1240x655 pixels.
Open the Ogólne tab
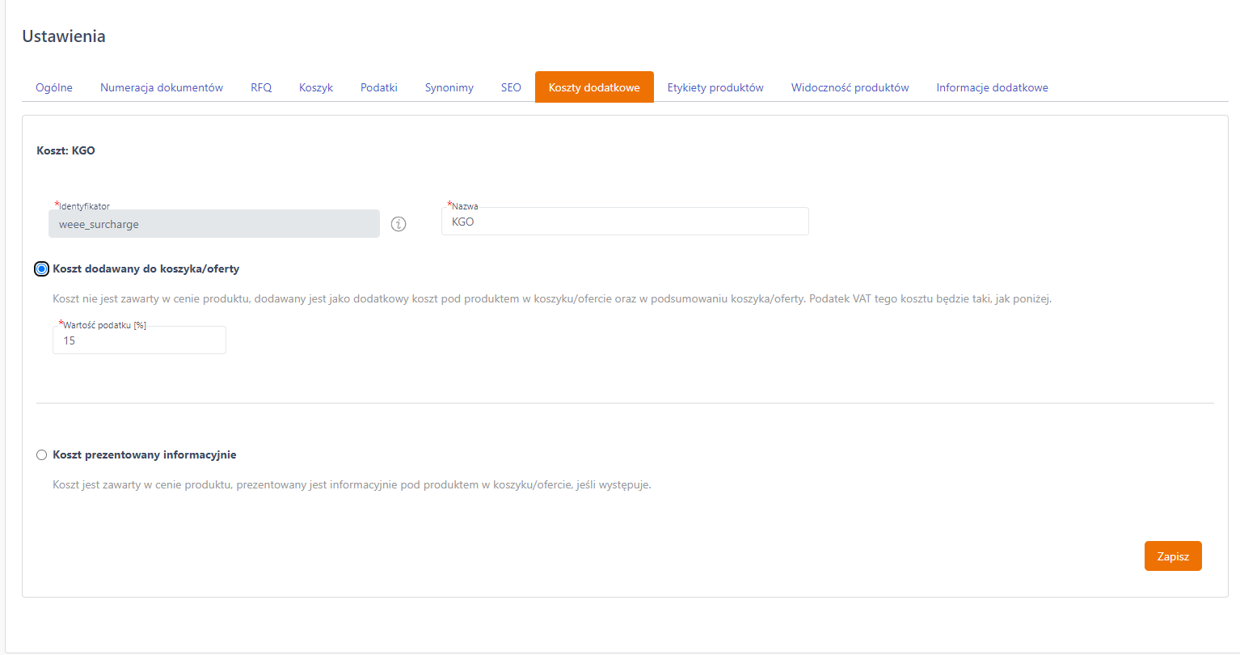pos(54,87)
